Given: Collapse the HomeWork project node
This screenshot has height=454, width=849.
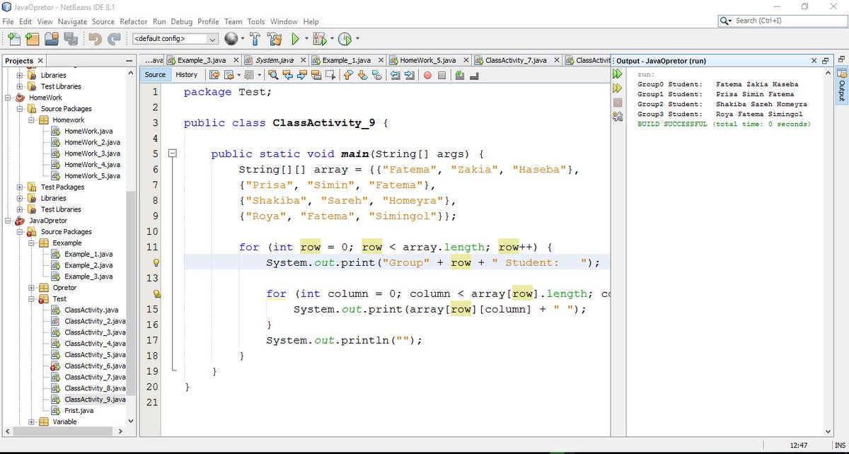Looking at the screenshot, I should click(7, 98).
